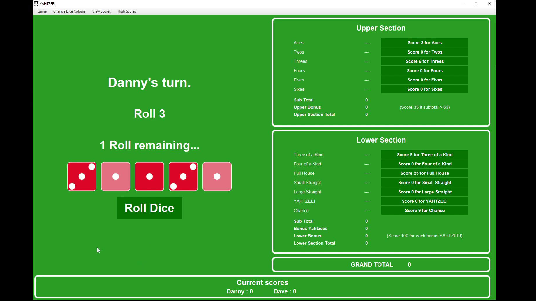Screen dimensions: 536x301
Task: Select Score 0 for Large Straight
Action: [x=424, y=192]
